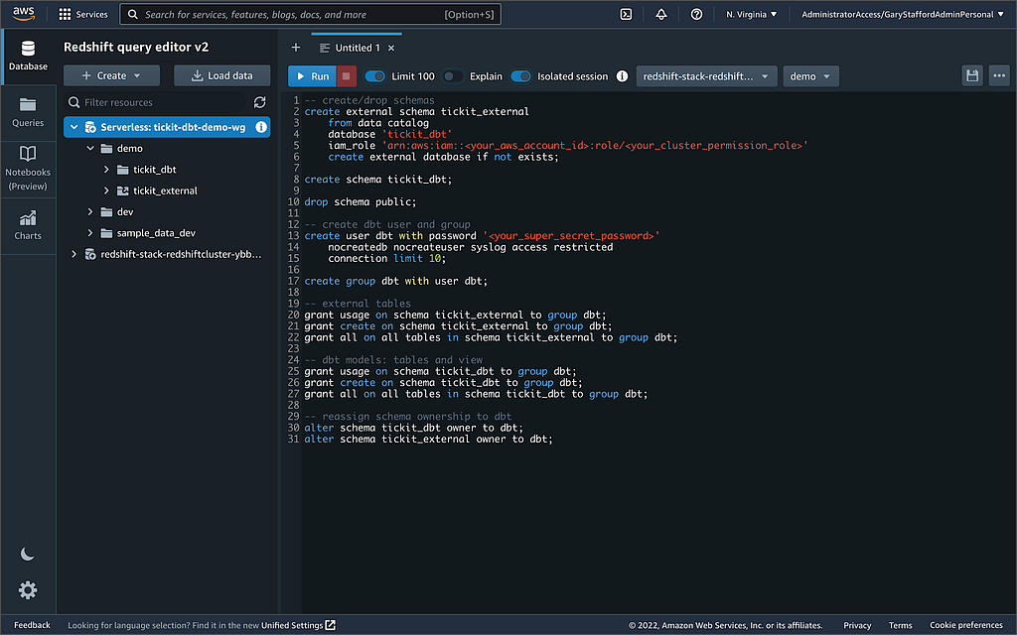Click the Unified Settings external link icon
Screen dimensions: 1017x635
point(330,625)
